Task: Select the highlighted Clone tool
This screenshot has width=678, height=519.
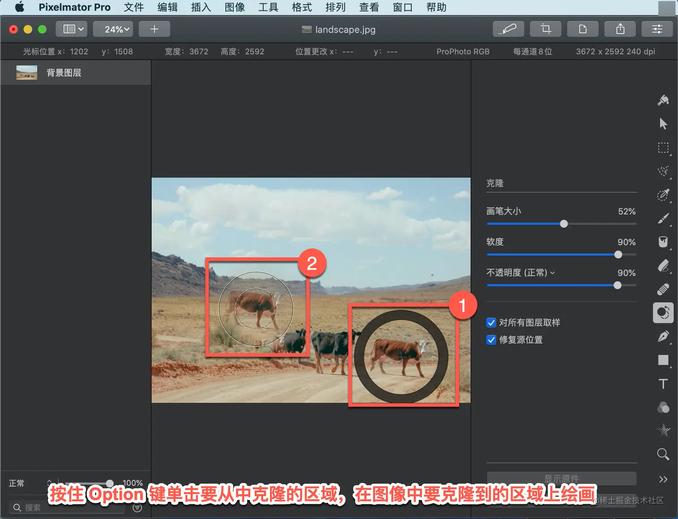Action: [663, 312]
